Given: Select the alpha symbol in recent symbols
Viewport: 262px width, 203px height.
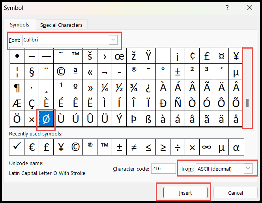Looking at the screenshot, I should 236,147.
